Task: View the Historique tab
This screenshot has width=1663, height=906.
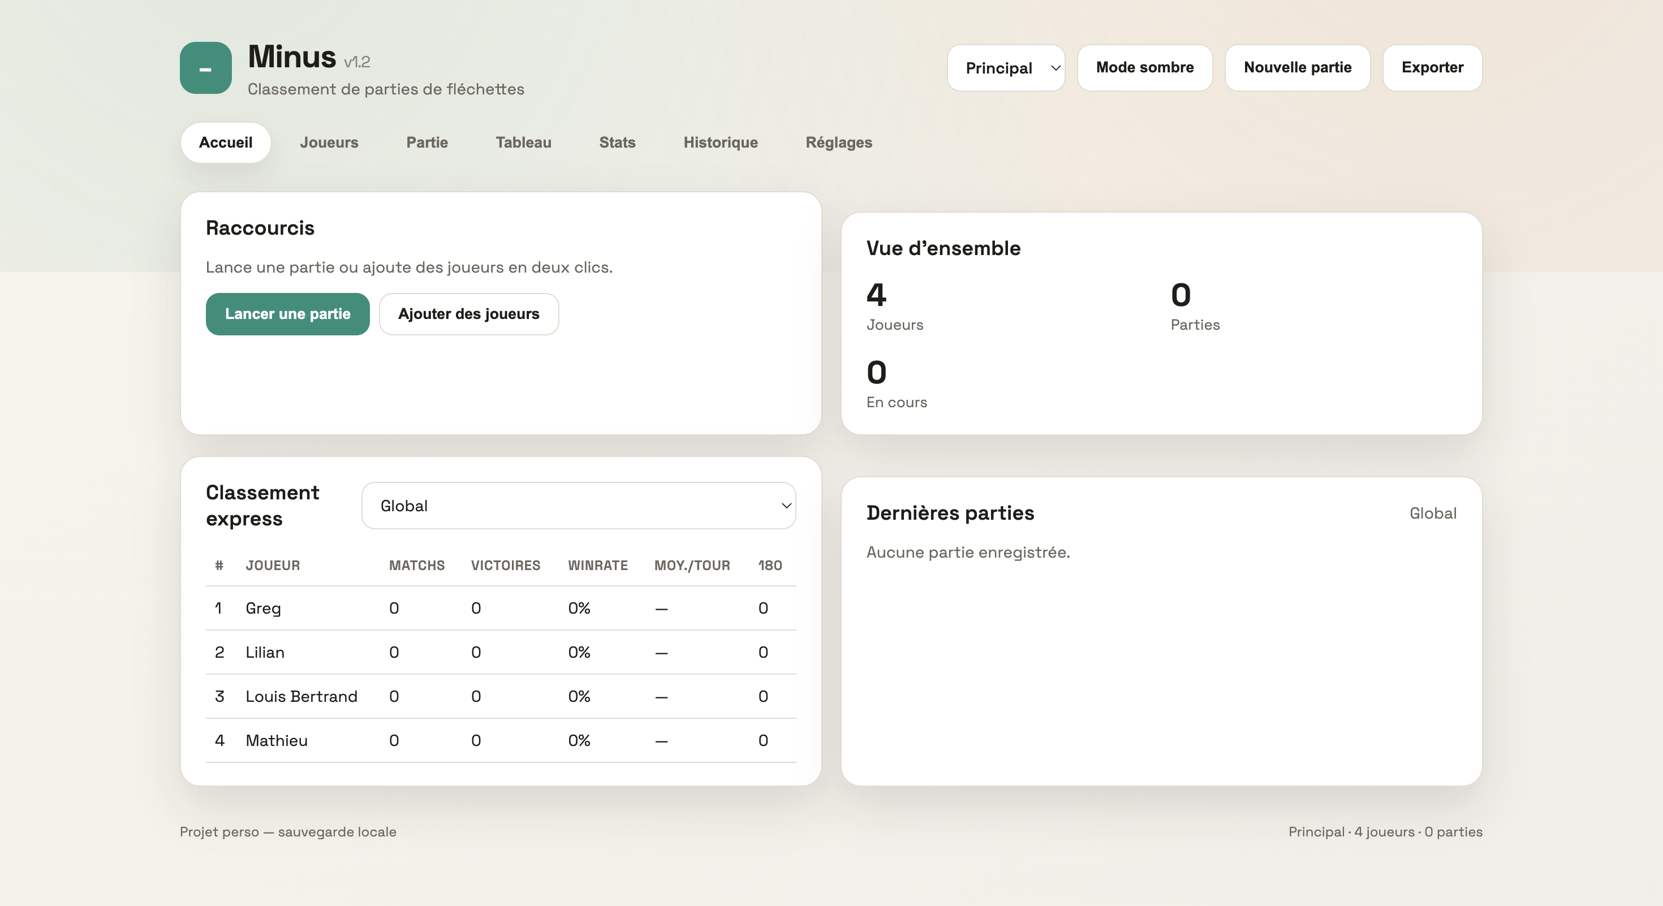Action: click(721, 143)
